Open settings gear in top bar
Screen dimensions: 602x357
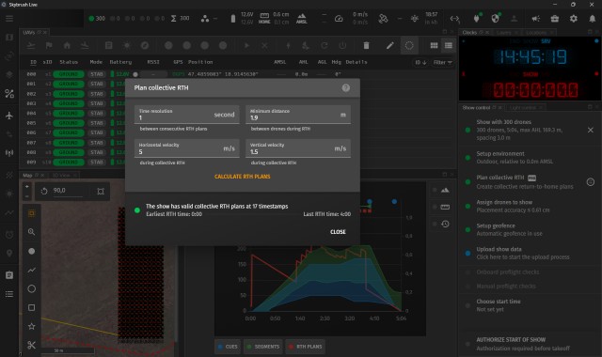coord(573,19)
